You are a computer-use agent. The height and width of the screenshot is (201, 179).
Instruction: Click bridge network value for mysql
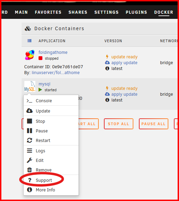tap(166, 94)
